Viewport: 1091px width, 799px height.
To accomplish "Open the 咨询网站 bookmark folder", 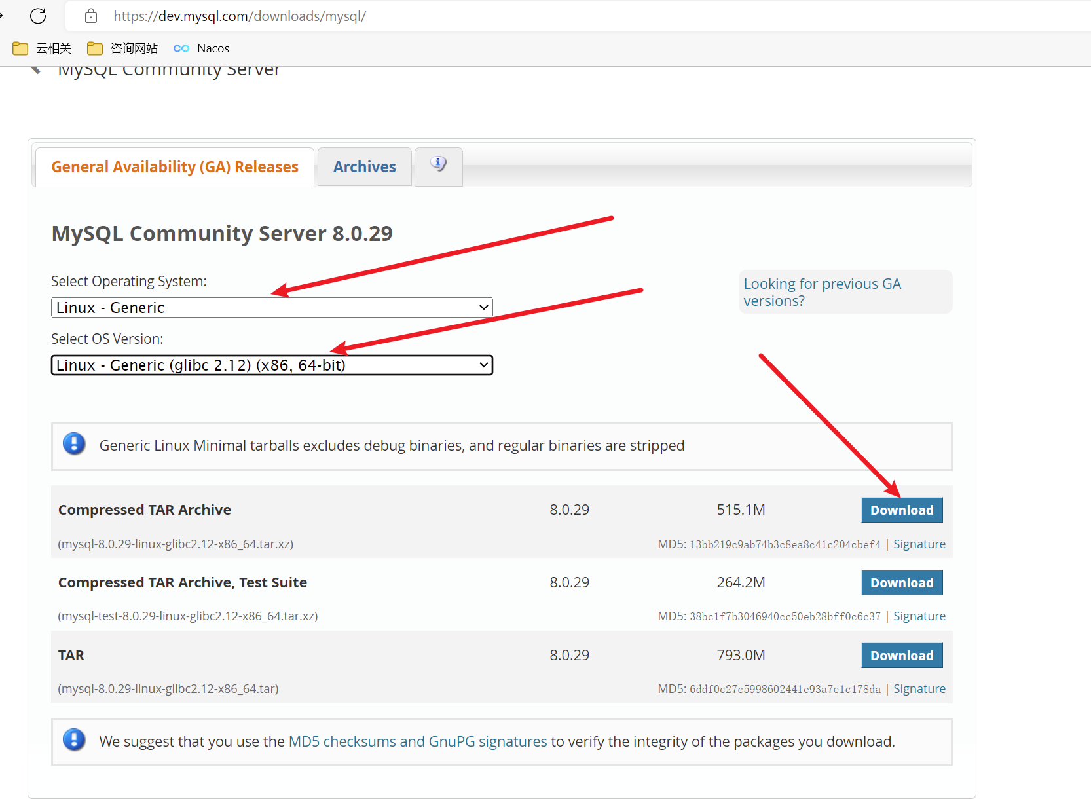I will [122, 48].
